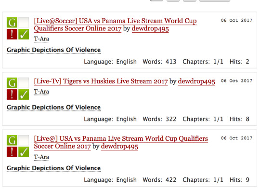The image size is (260, 189).
Task: Click the Hits value 2
Action: 247,62
